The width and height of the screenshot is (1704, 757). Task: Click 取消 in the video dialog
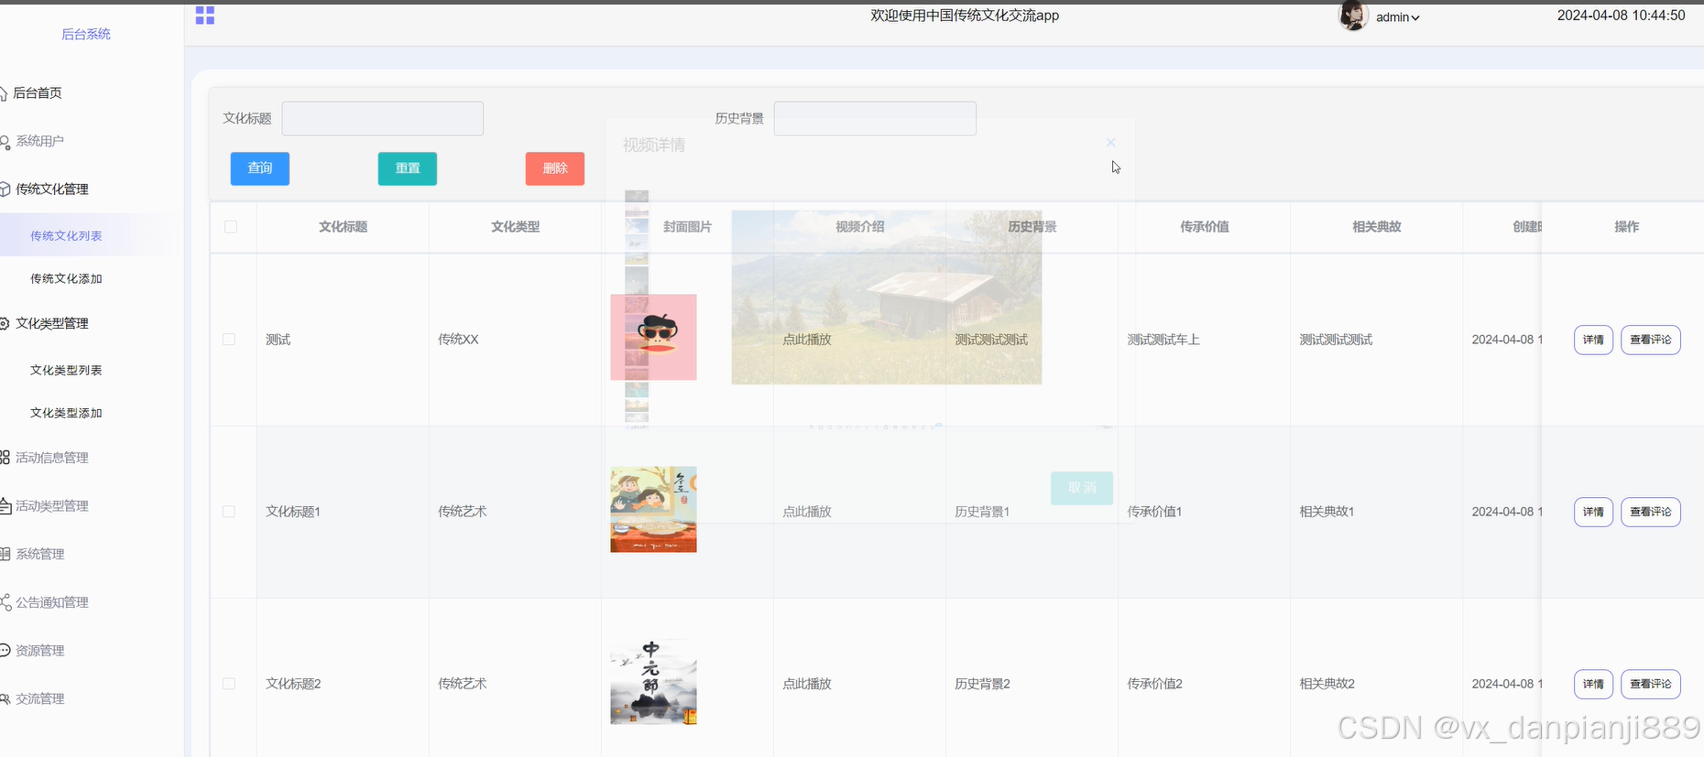point(1082,488)
